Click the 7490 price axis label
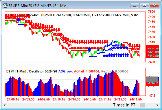 pyautogui.click(x=152, y=17)
